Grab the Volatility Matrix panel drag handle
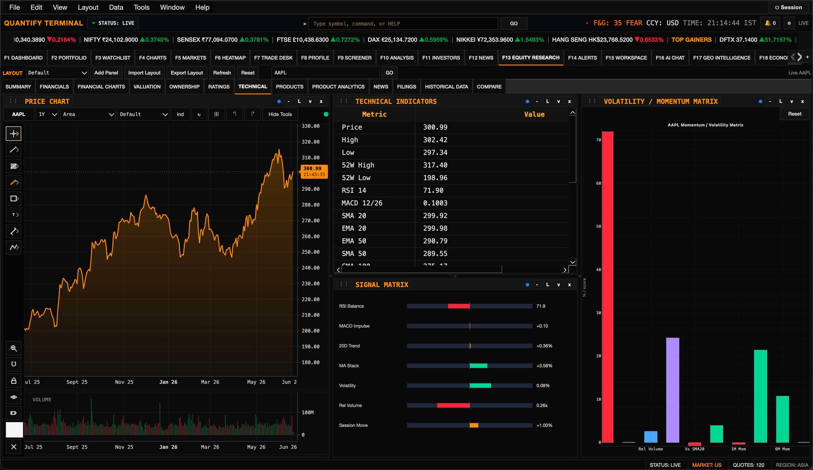Screen dimensions: 813x470 coord(592,101)
